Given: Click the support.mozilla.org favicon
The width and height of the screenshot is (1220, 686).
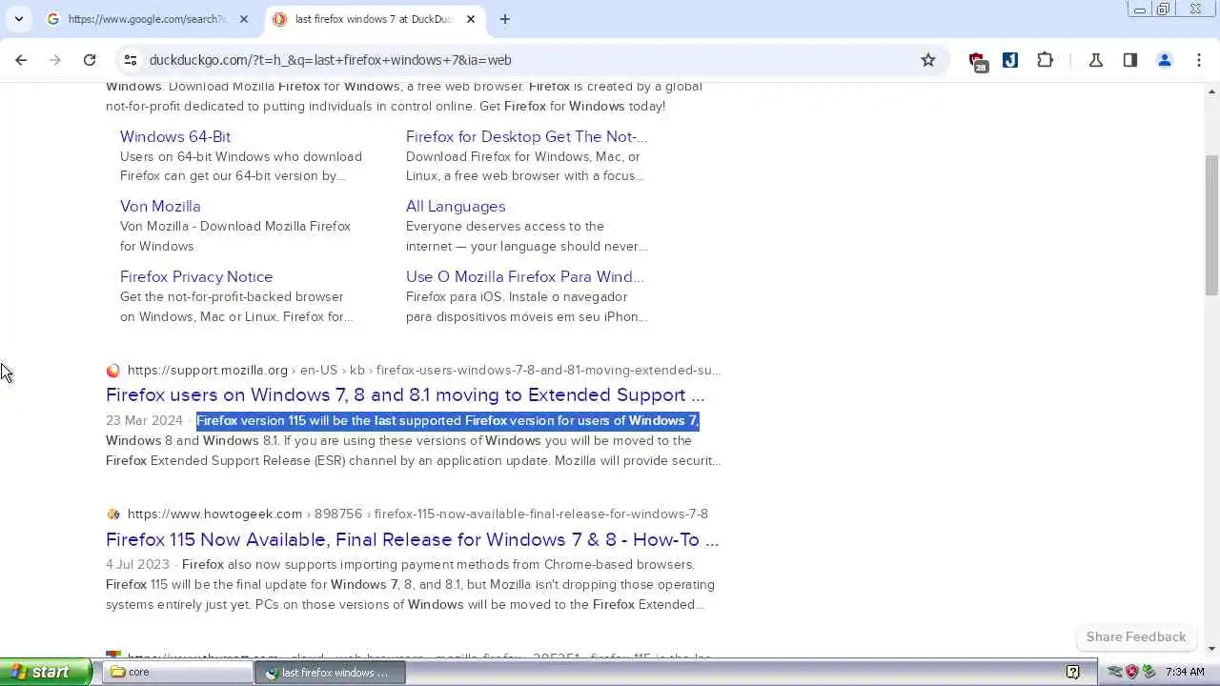Looking at the screenshot, I should [113, 371].
